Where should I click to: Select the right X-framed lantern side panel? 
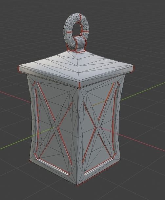[100, 128]
